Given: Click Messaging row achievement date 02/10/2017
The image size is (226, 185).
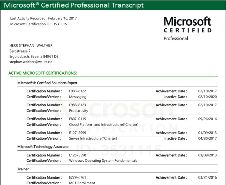Looking at the screenshot, I should [x=208, y=91].
